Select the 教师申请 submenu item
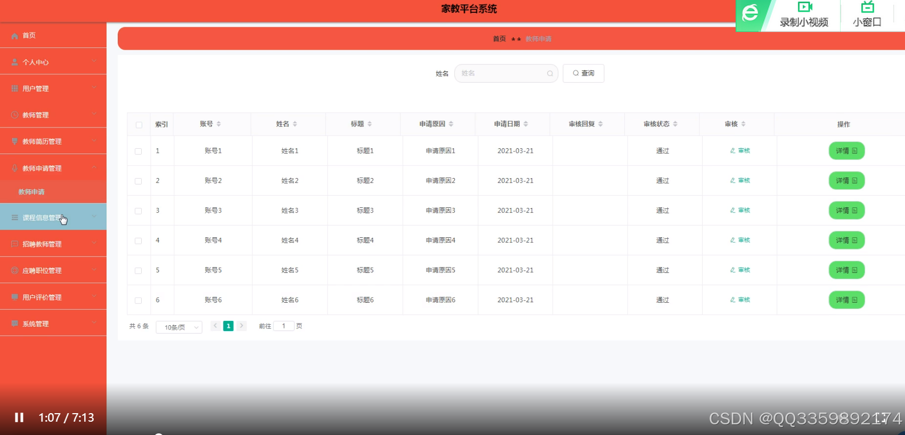905x435 pixels. (53, 192)
